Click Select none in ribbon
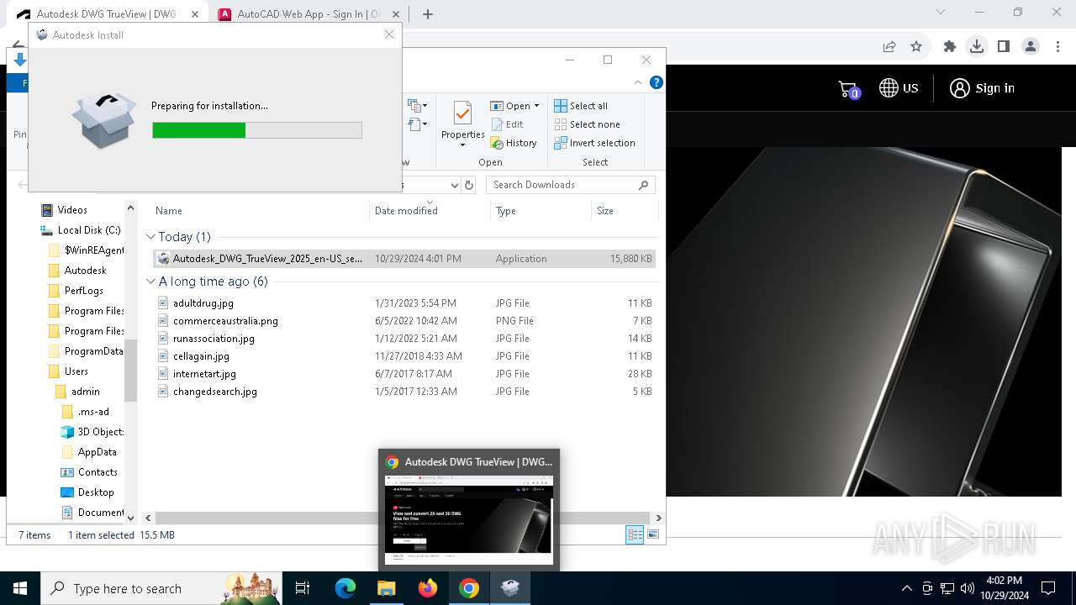The image size is (1076, 605). (587, 124)
